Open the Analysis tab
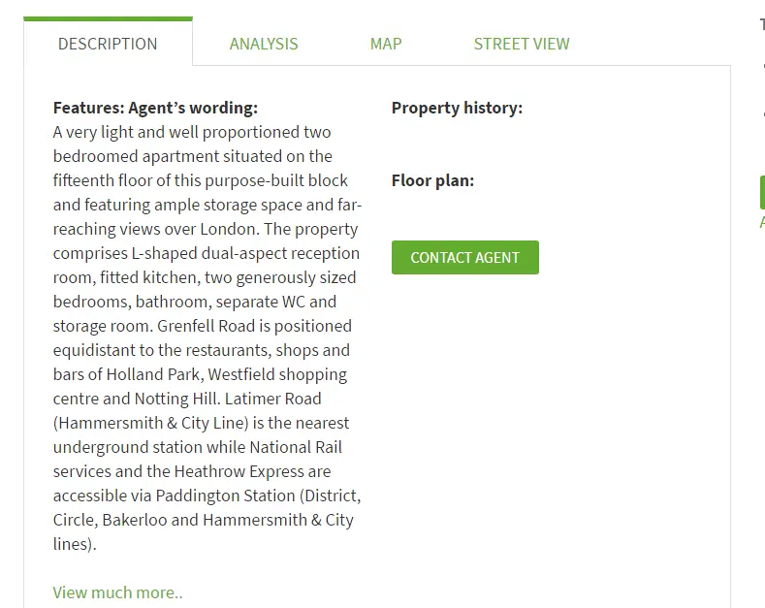 (x=264, y=44)
